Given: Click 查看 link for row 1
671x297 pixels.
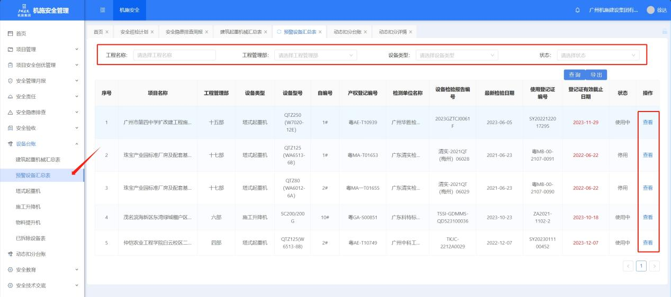Looking at the screenshot, I should (x=647, y=122).
